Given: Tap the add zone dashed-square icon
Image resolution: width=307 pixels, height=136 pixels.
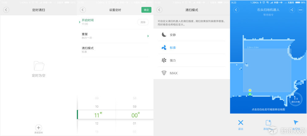Looking at the screenshot, I should coord(268,123).
